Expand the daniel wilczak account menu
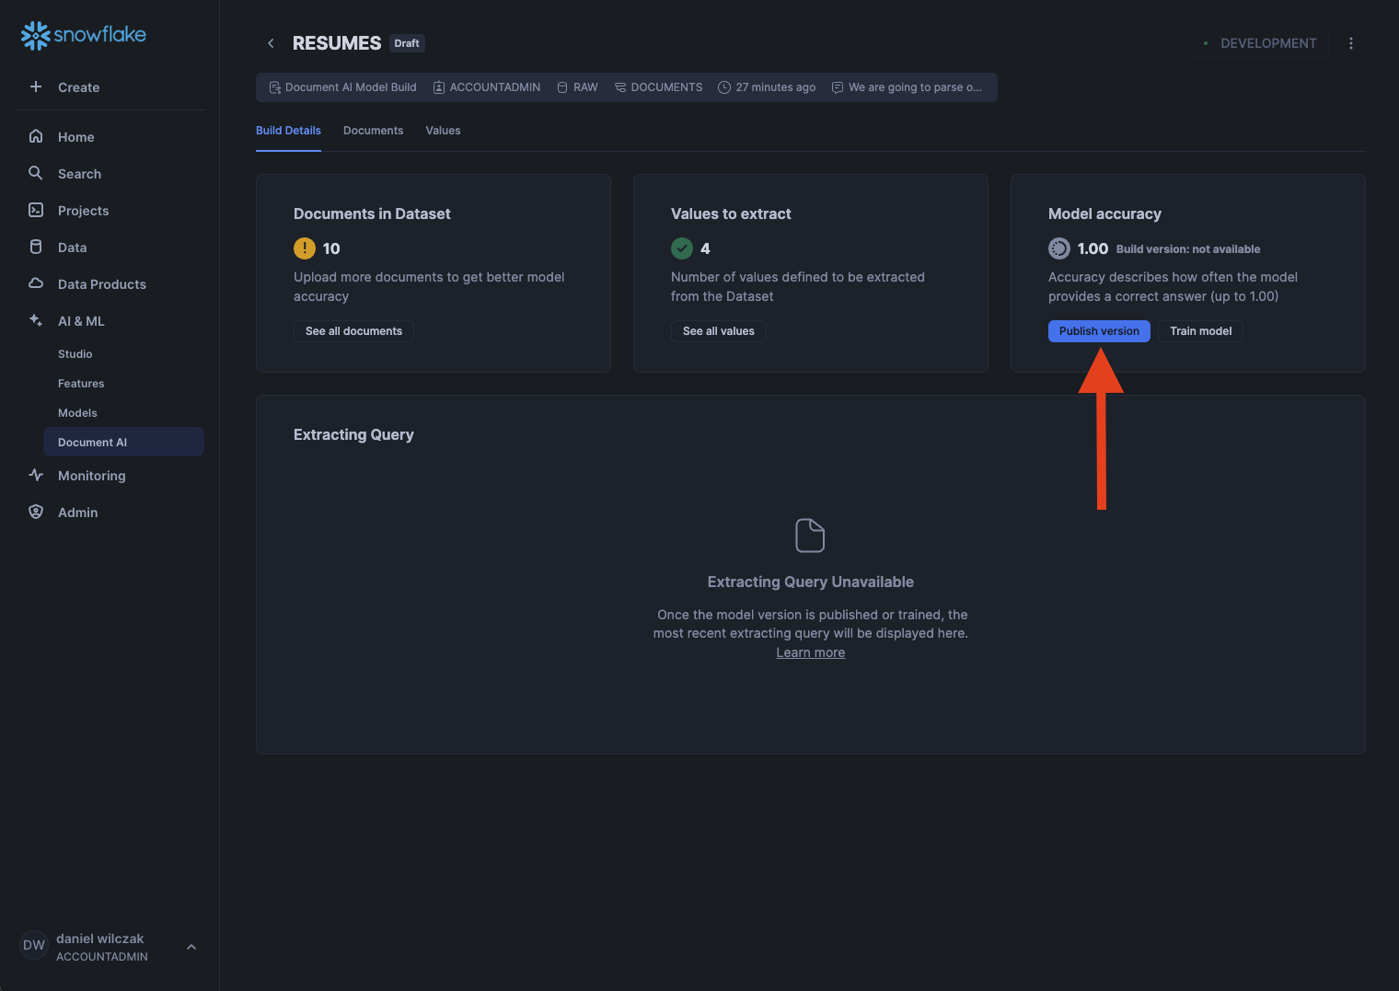Viewport: 1399px width, 991px height. (191, 947)
